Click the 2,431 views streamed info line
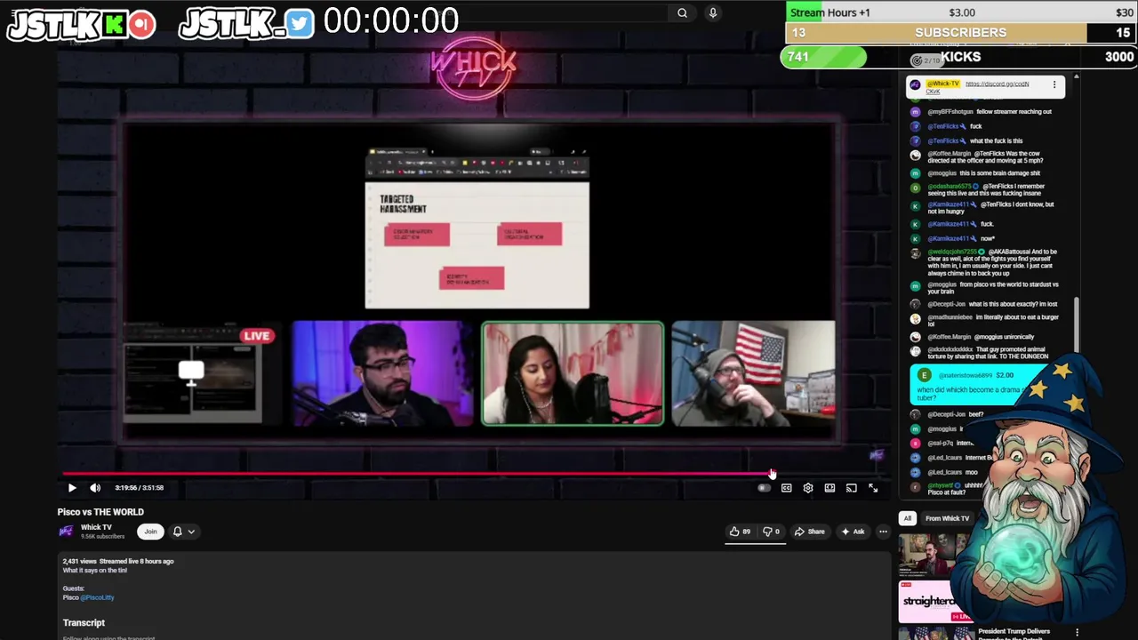The height and width of the screenshot is (640, 1138). point(118,561)
